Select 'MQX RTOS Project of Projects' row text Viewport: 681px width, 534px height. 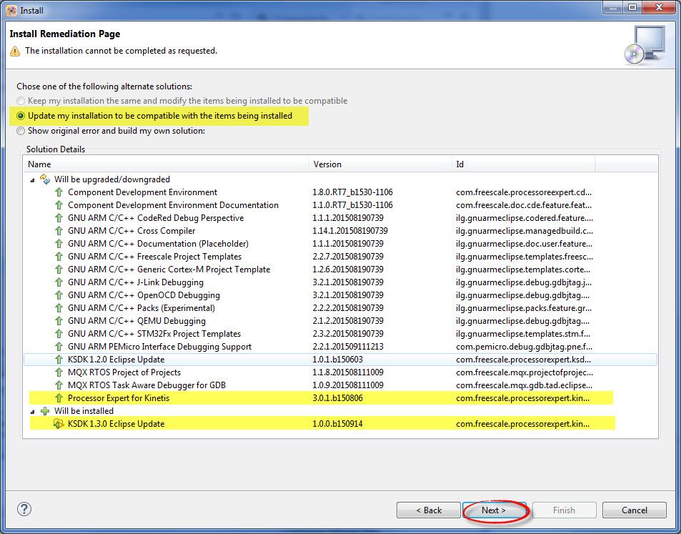[x=124, y=372]
